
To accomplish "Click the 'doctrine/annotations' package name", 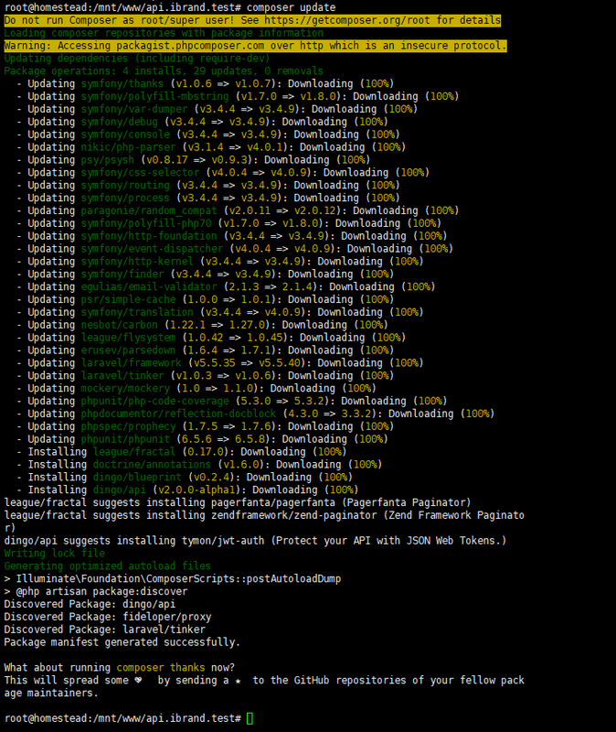I will pyautogui.click(x=152, y=464).
